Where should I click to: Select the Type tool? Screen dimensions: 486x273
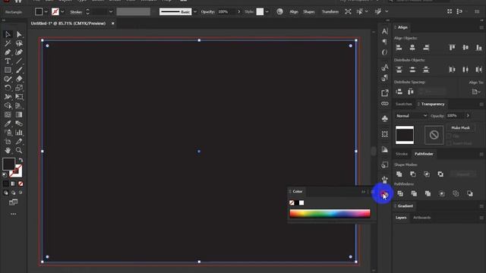click(8, 61)
